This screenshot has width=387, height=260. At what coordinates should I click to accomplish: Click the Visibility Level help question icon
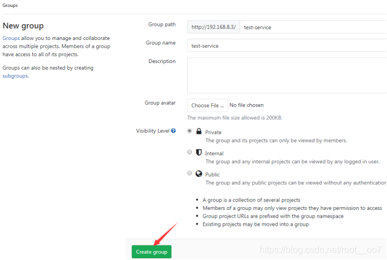coord(173,131)
